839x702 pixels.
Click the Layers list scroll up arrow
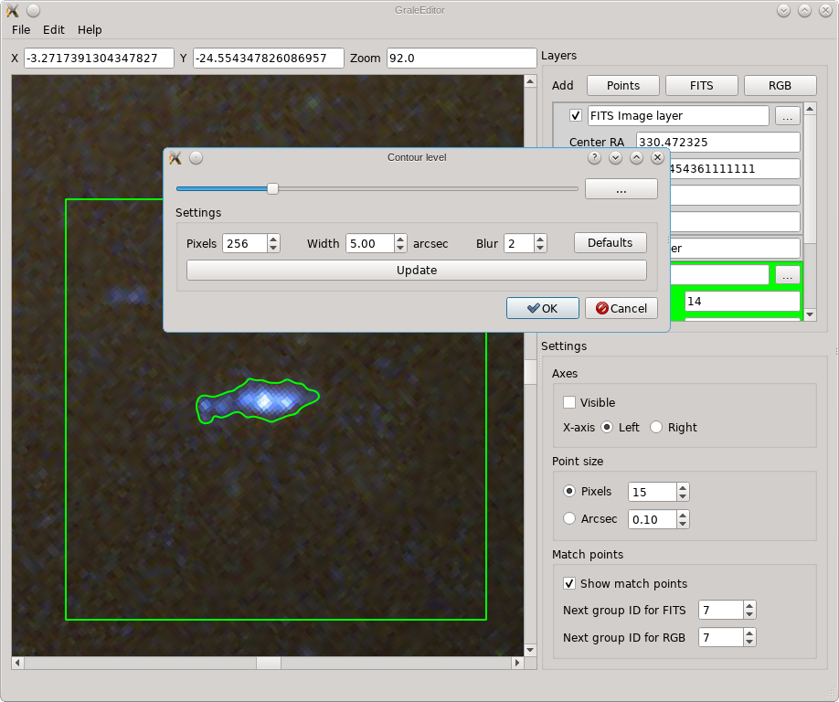pos(810,109)
